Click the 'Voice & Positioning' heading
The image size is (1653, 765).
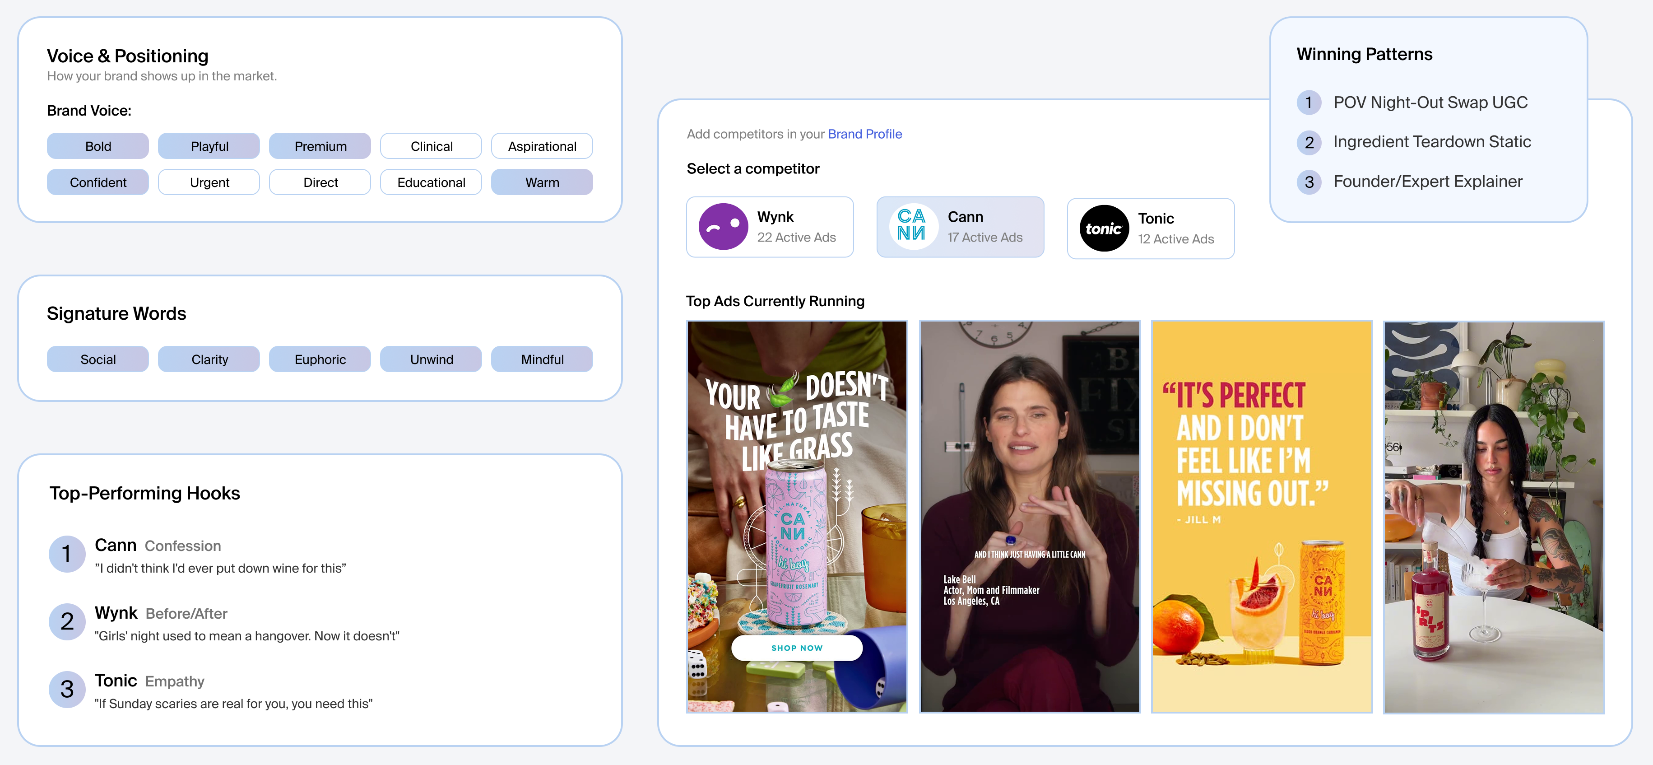click(128, 56)
